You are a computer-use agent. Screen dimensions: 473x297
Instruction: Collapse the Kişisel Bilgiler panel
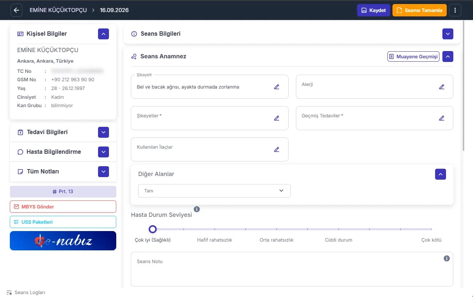click(x=103, y=34)
